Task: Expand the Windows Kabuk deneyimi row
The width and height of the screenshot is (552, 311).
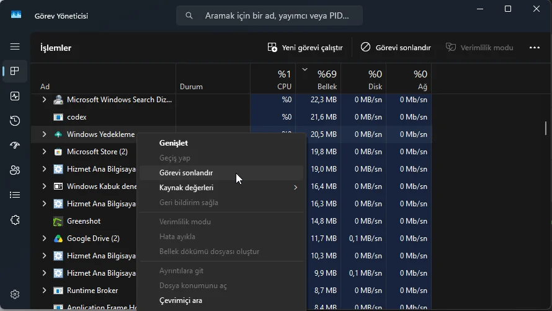Action: 44,186
